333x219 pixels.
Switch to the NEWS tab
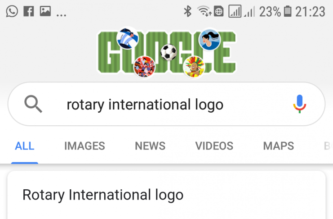150,146
